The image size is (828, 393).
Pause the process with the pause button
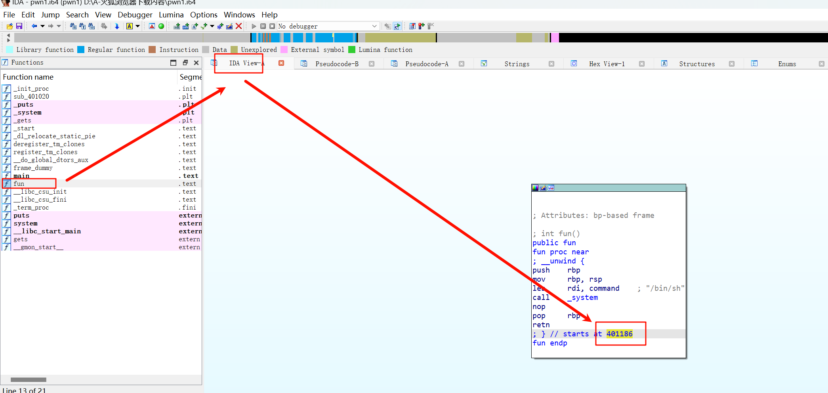263,26
